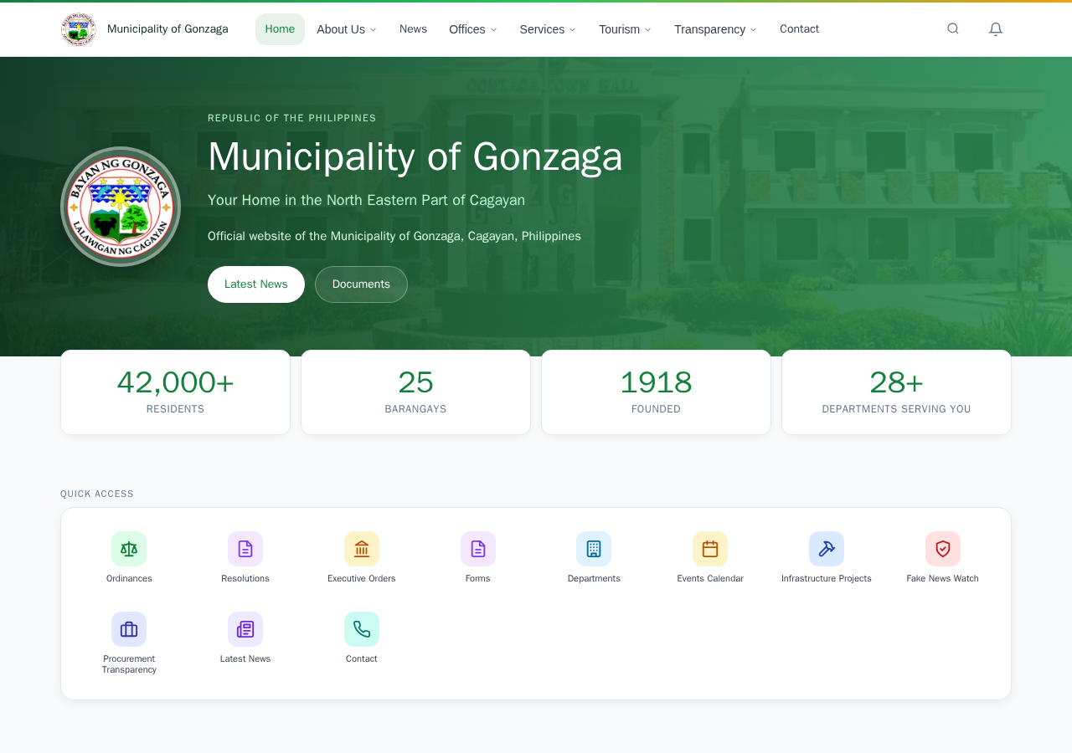Go to the Home nav item
This screenshot has height=753, width=1072.
click(280, 29)
